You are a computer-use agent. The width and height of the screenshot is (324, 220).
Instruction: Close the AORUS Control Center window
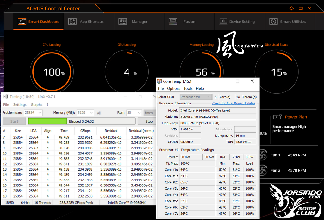pyautogui.click(x=309, y=8)
